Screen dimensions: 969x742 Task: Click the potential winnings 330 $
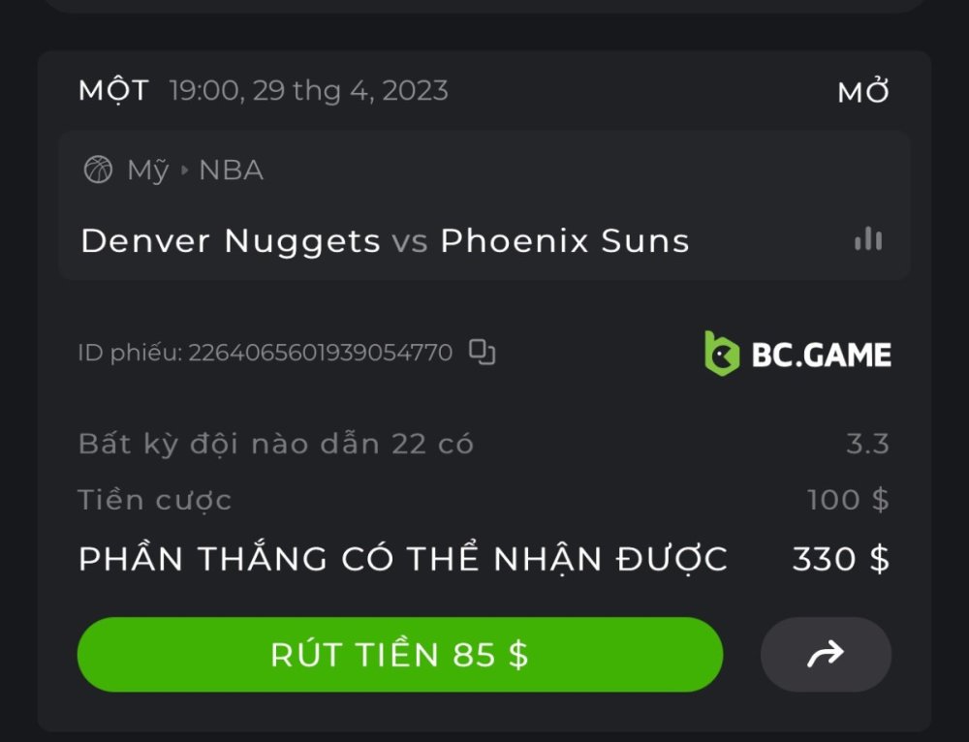(841, 559)
